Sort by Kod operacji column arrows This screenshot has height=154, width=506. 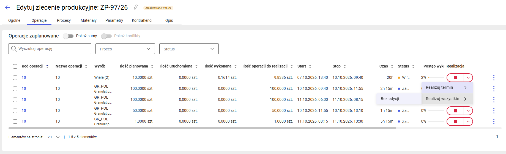coord(47,66)
